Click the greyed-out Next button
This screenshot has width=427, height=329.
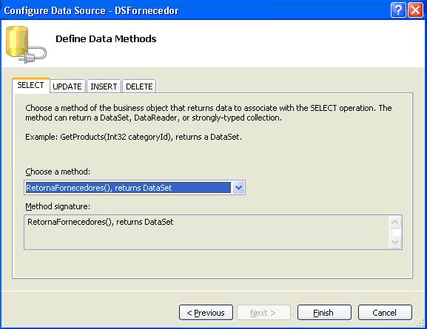point(263,313)
